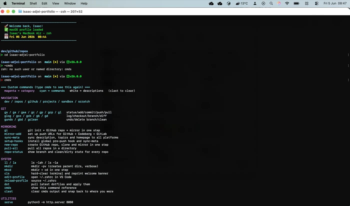This screenshot has height=206, width=350.
Task: Click the NAVIGATION category heading
Action: click(9, 98)
